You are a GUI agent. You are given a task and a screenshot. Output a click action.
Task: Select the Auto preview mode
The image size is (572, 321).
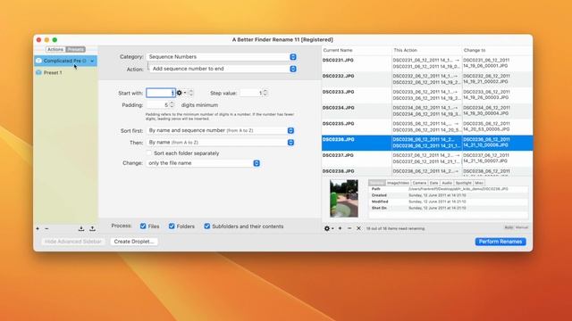(x=509, y=227)
